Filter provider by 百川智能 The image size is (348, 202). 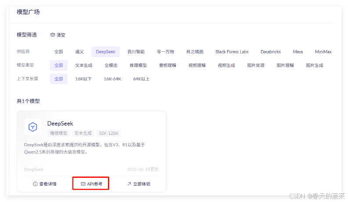point(136,52)
